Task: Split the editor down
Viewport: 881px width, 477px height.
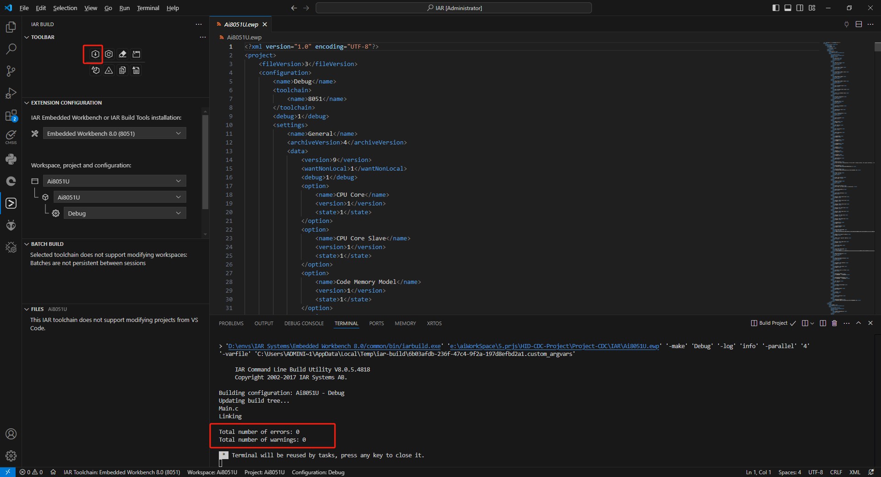Action: tap(859, 24)
